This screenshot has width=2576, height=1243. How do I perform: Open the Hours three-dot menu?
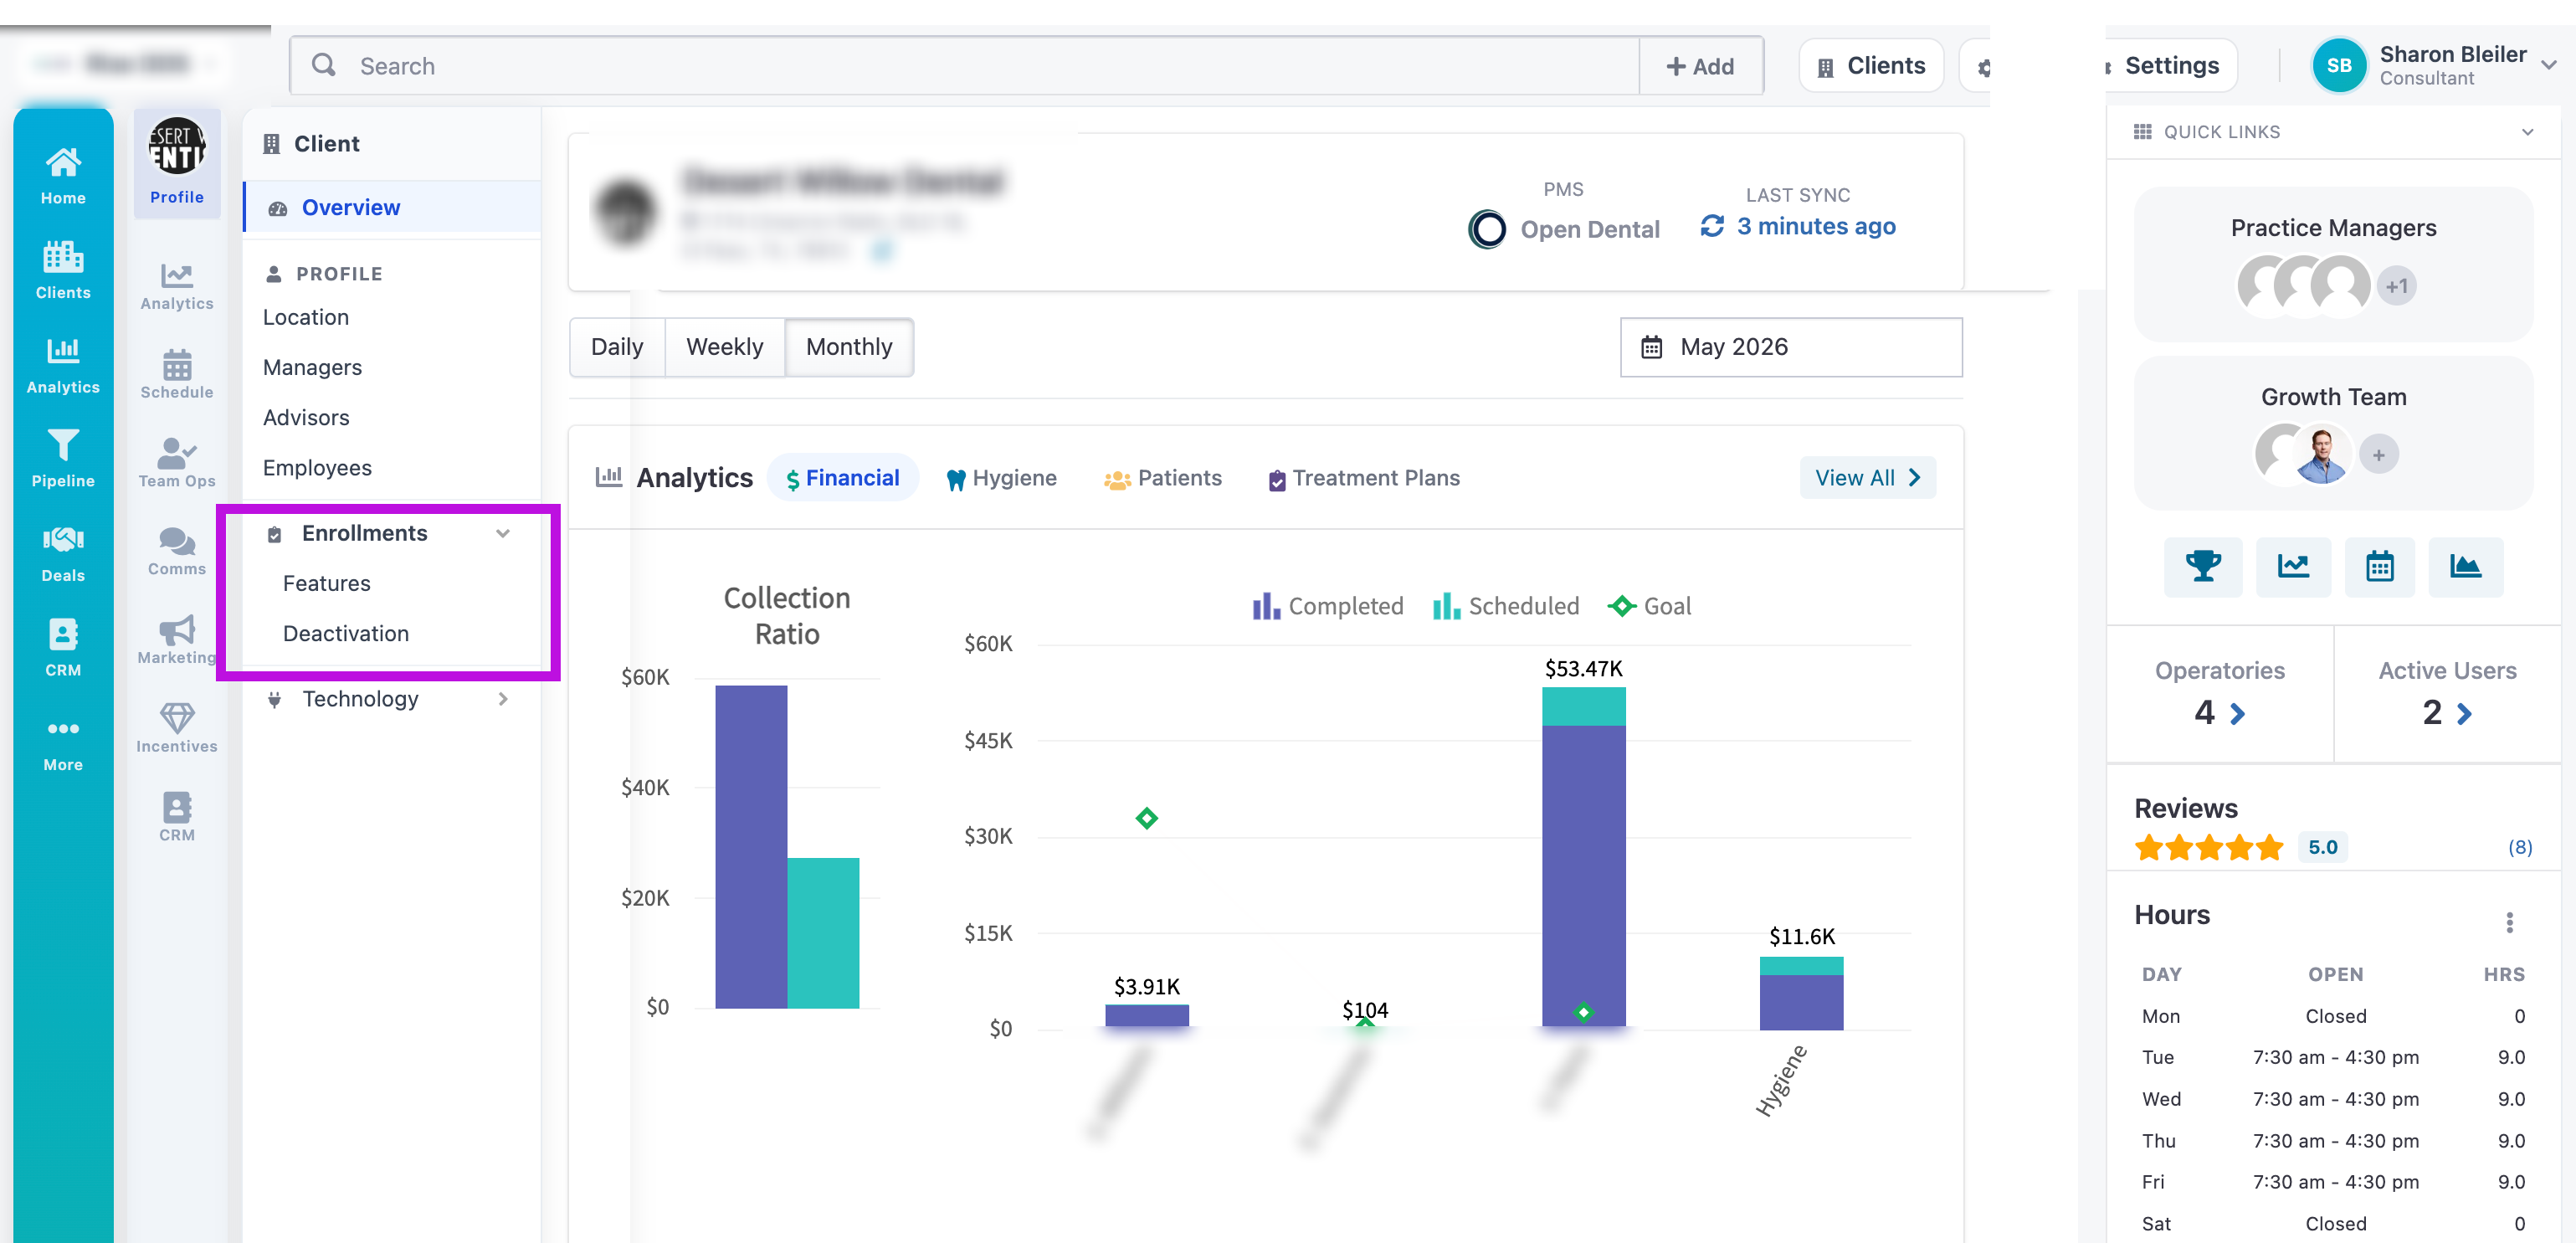click(2509, 922)
